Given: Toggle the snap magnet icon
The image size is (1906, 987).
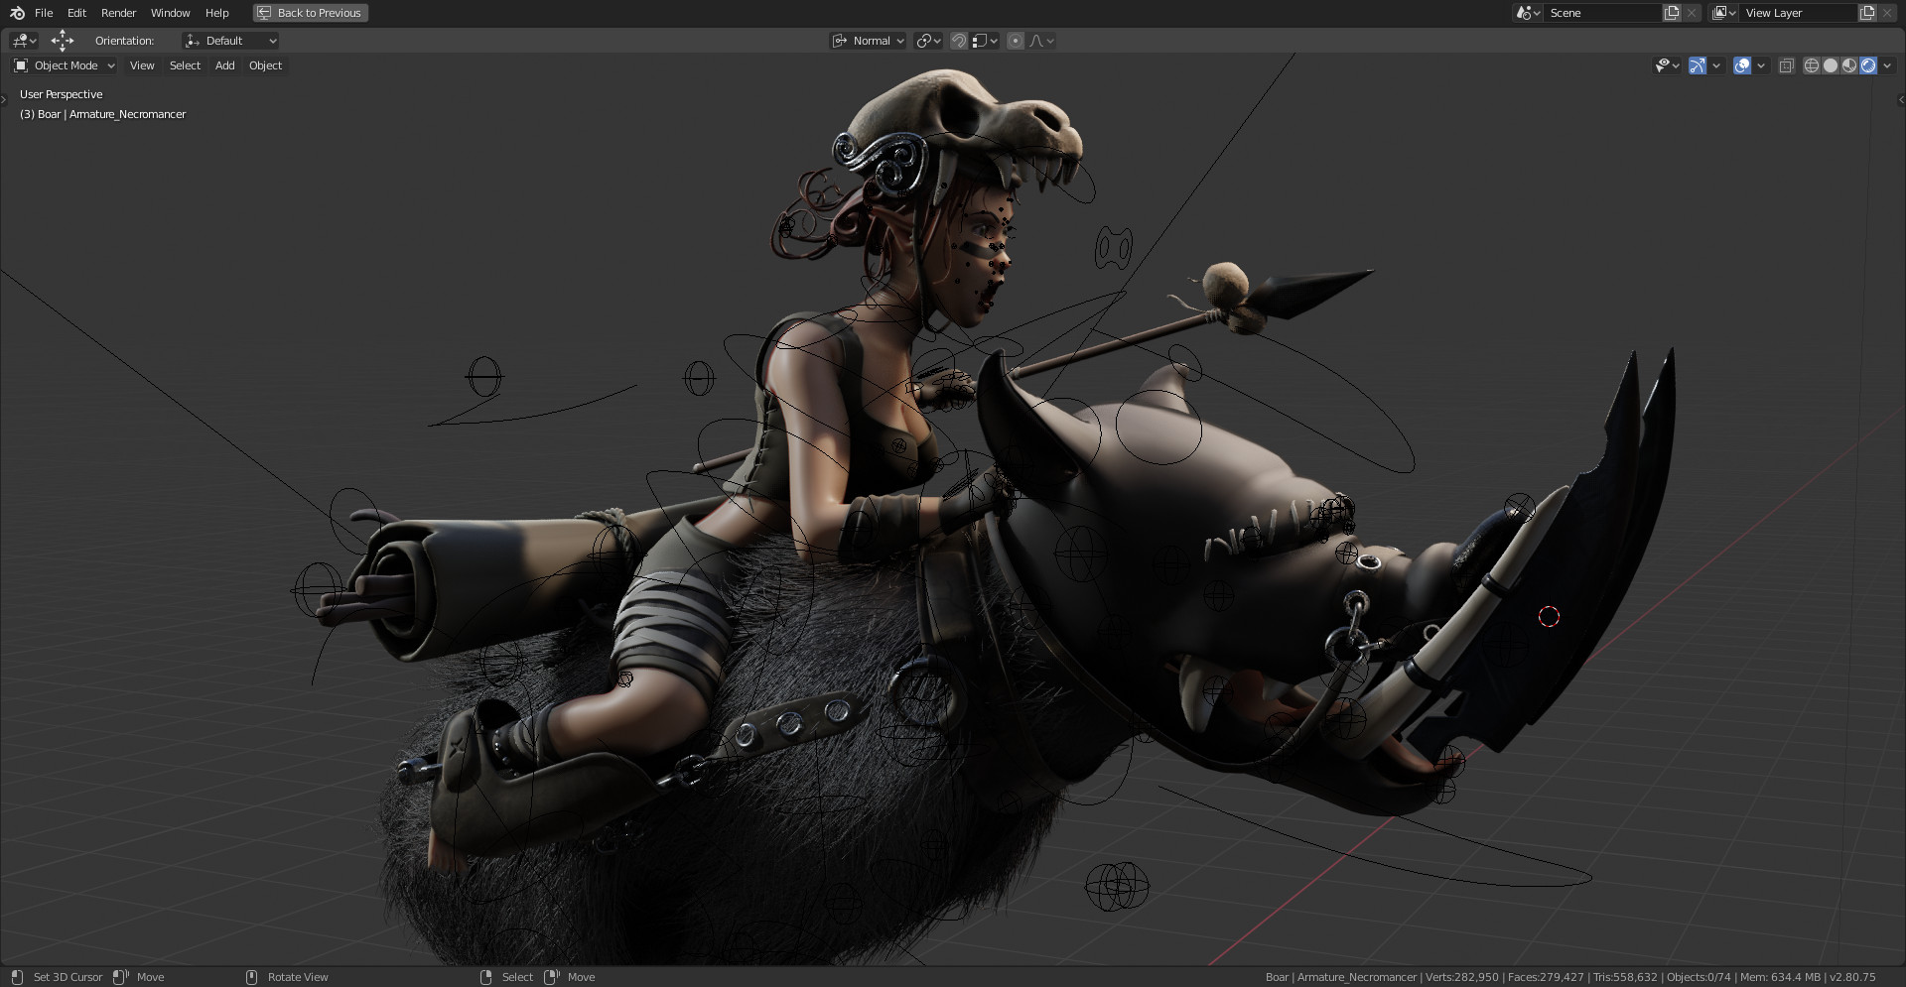Looking at the screenshot, I should (x=959, y=41).
